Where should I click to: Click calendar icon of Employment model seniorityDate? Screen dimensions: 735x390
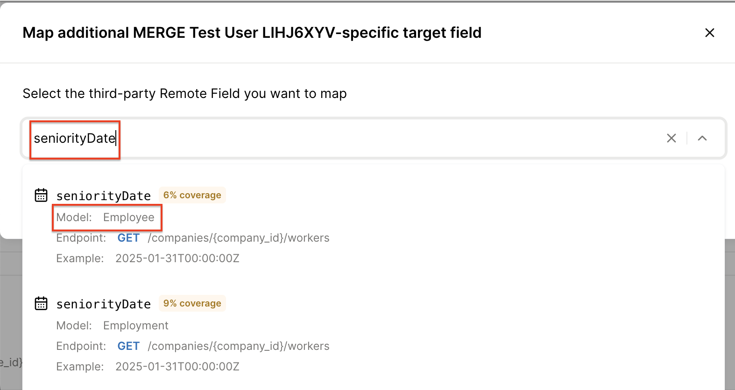(x=41, y=304)
